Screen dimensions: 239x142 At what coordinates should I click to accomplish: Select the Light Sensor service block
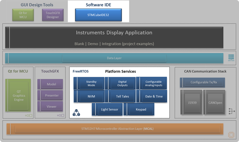click(107, 109)
